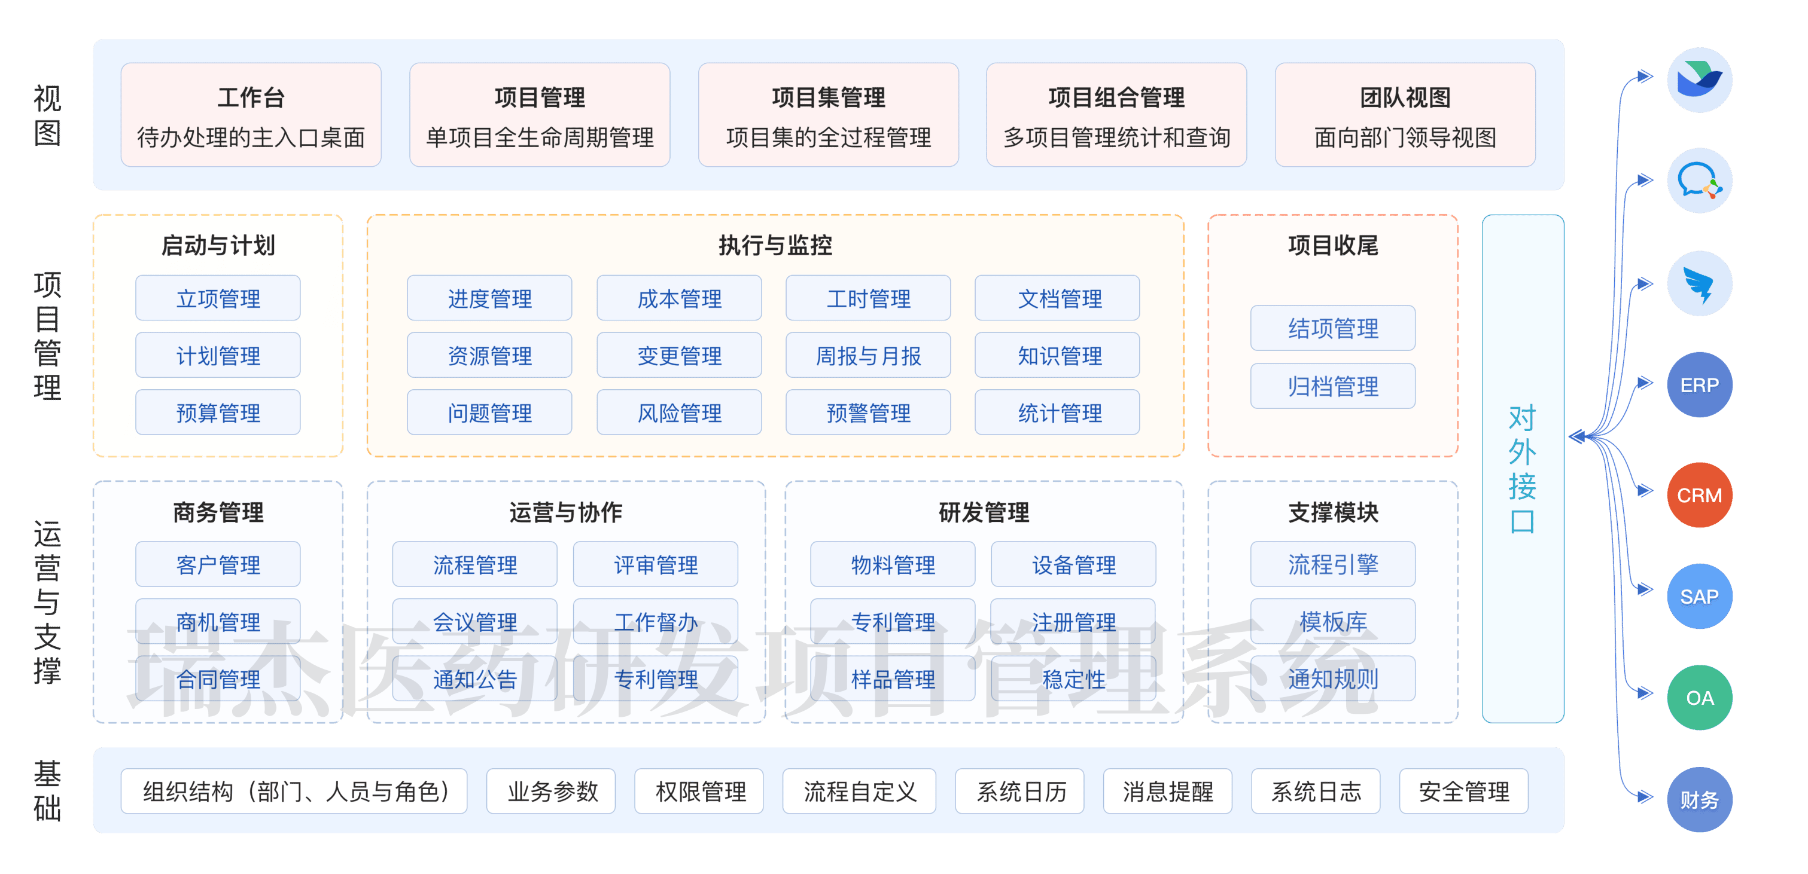The image size is (1808, 874).
Task: Click 权限管理 in 基础 row
Action: click(x=699, y=792)
